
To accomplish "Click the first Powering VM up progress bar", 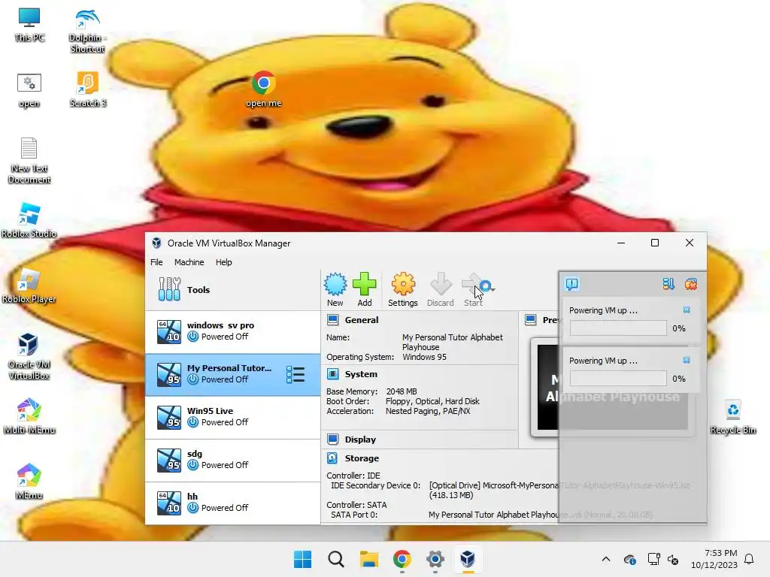I will [618, 328].
